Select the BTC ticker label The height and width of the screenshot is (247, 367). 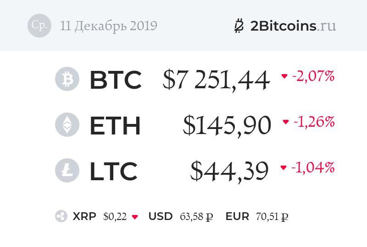click(x=115, y=80)
